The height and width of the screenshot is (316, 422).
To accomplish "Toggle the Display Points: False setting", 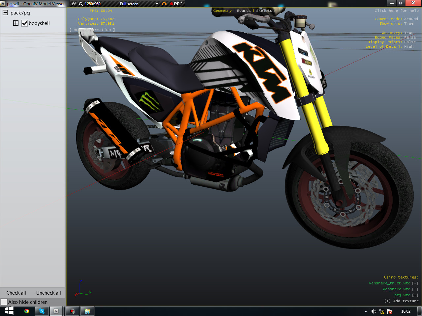I will point(392,42).
